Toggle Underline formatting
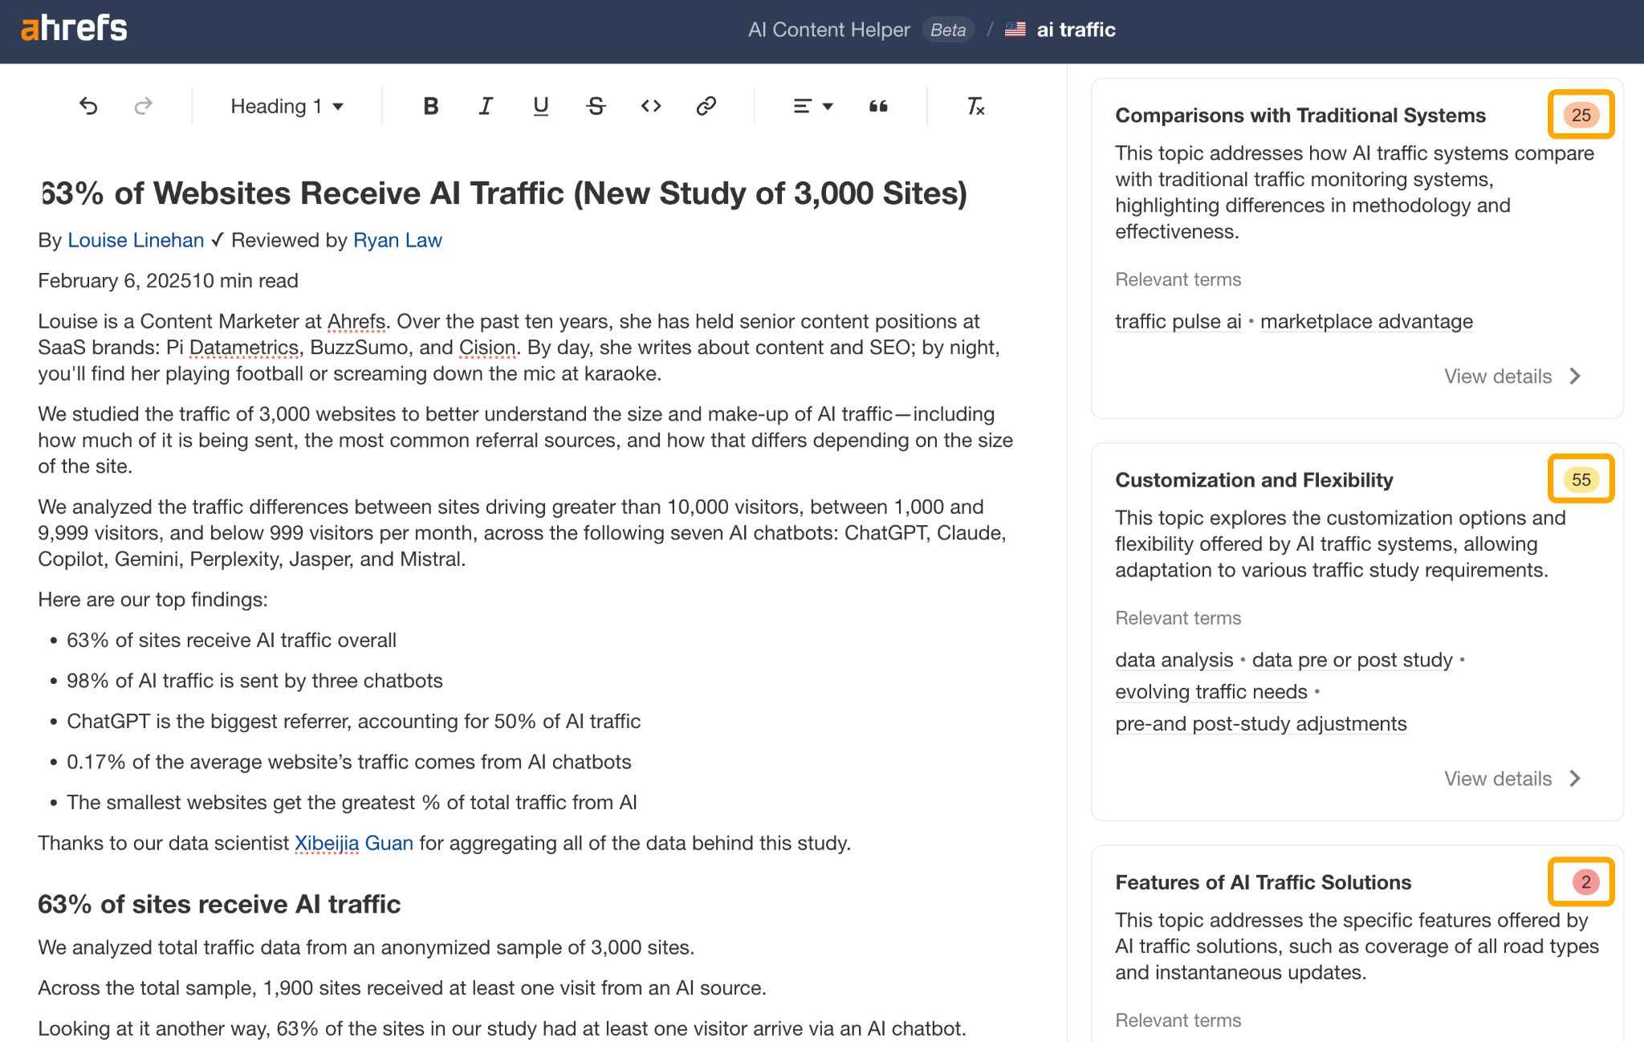Screen dimensions: 1644x1042 540,105
